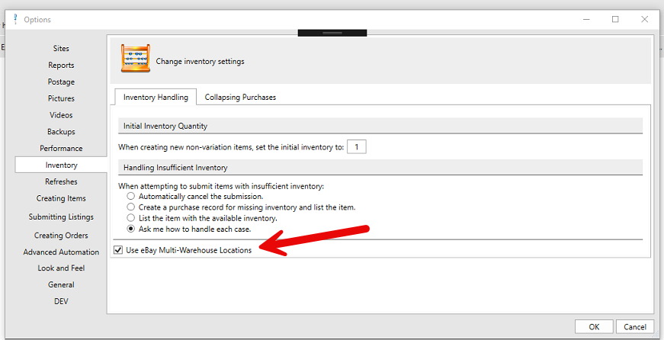Viewport: 664px width, 340px height.
Task: Click the initial inventory quantity field
Action: click(x=356, y=146)
